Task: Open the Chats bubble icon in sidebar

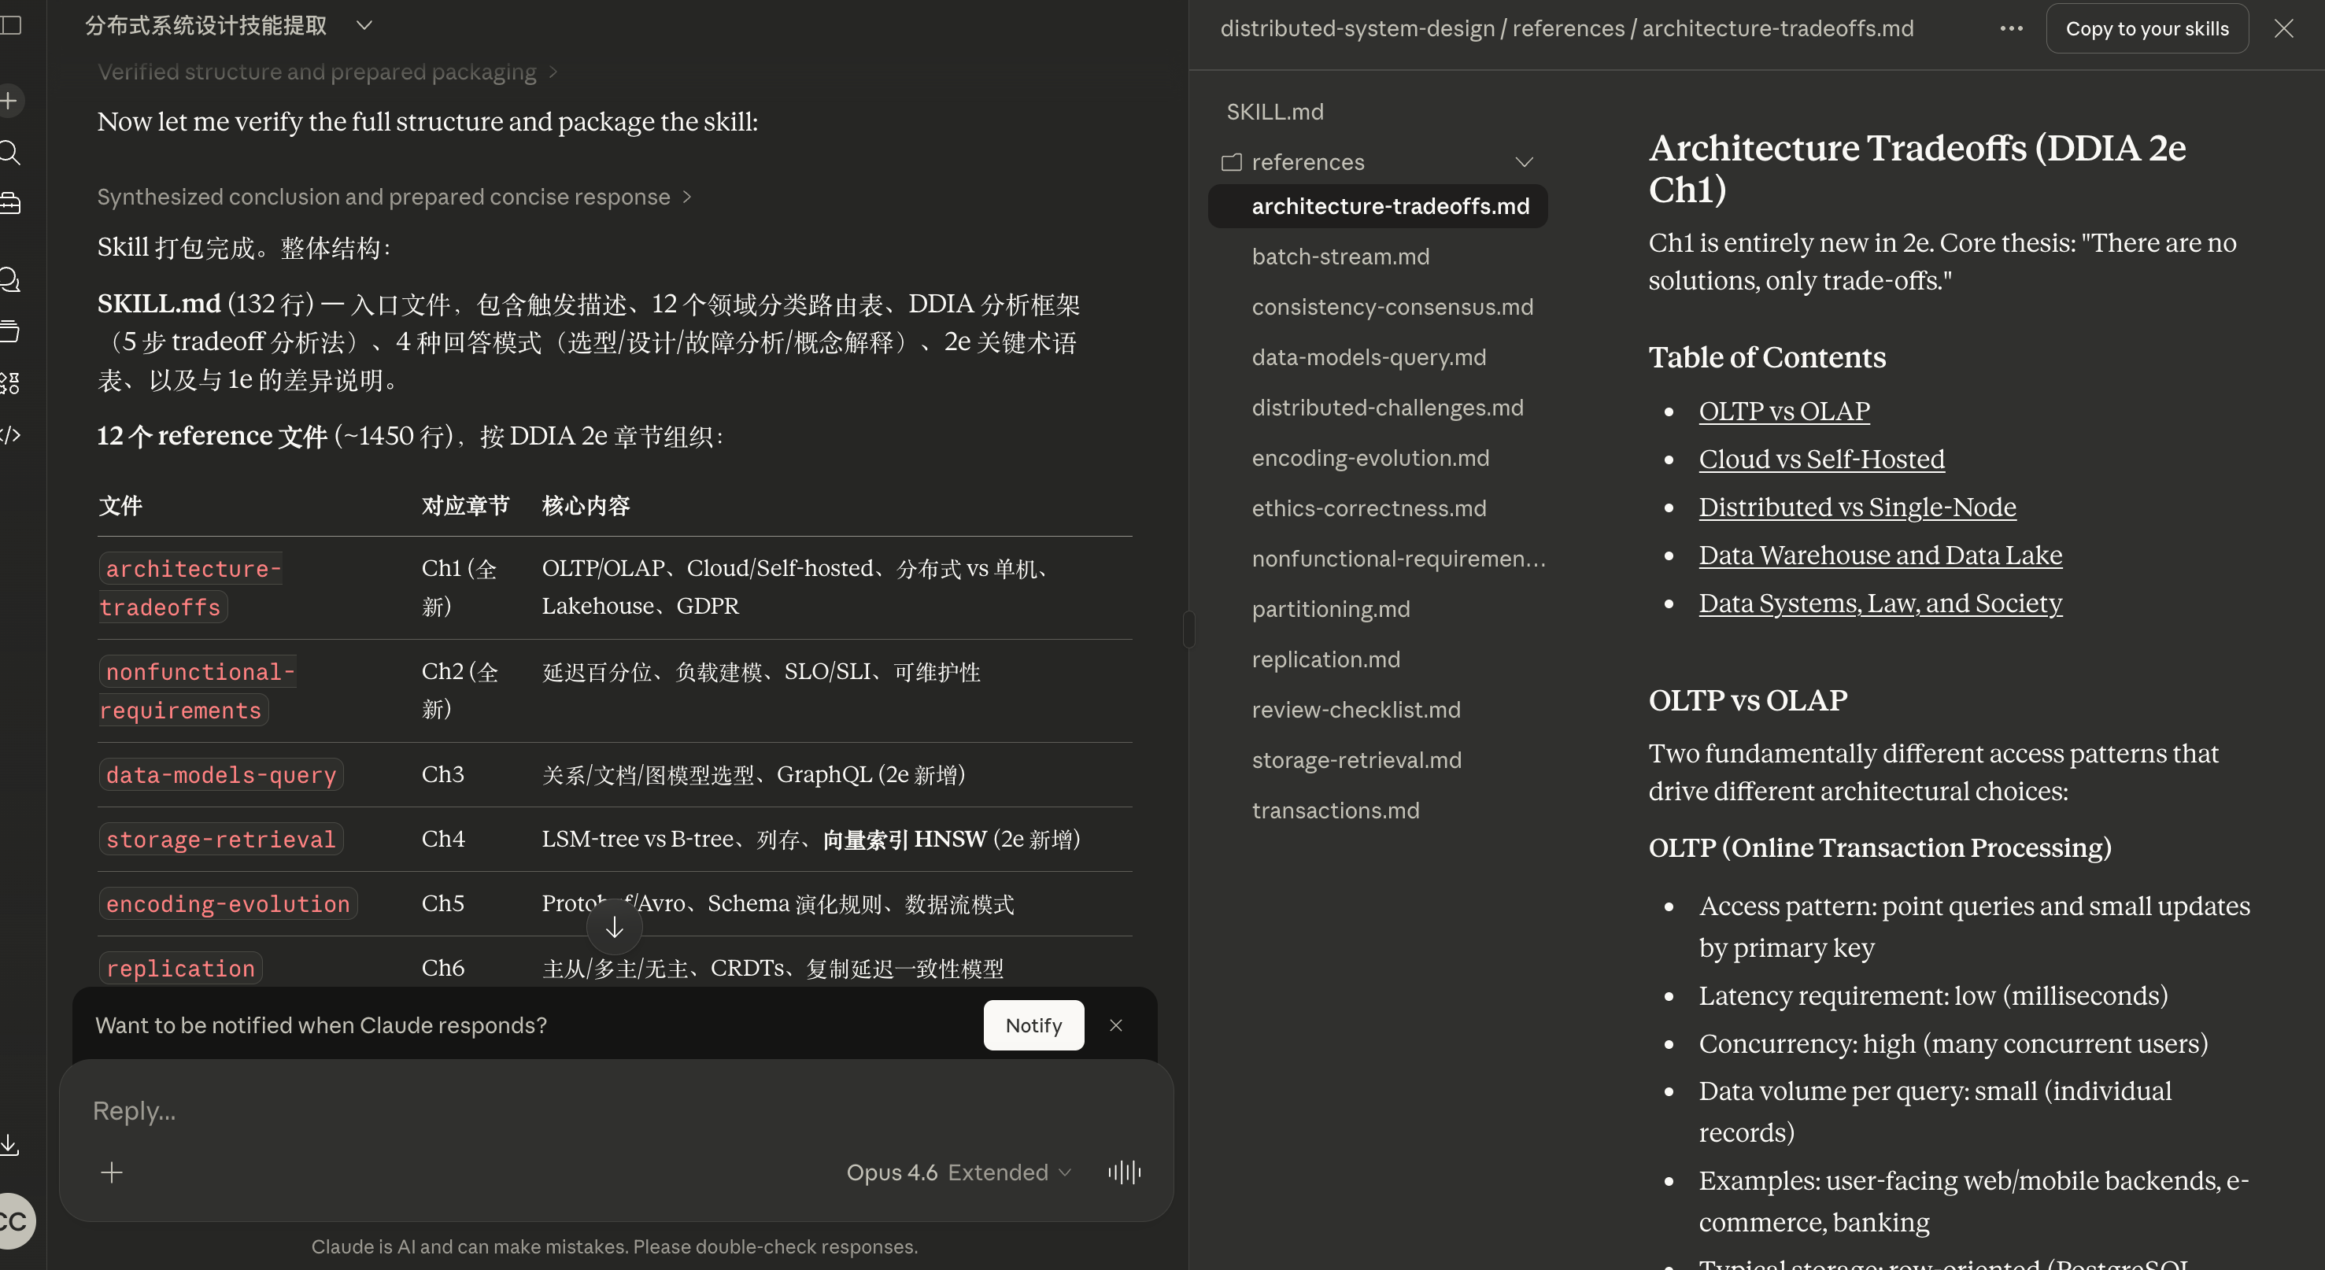Action: (9, 280)
